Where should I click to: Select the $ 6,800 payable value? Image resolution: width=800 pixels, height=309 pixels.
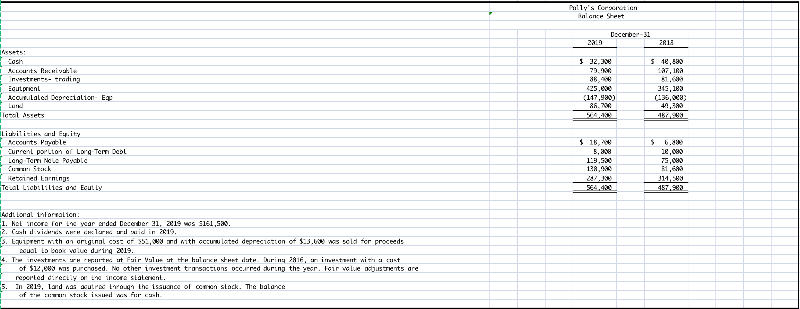pos(667,142)
